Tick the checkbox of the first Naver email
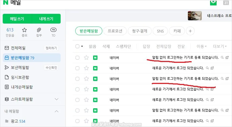Image resolution: width=232 pixels, height=127 pixels. (x=77, y=57)
